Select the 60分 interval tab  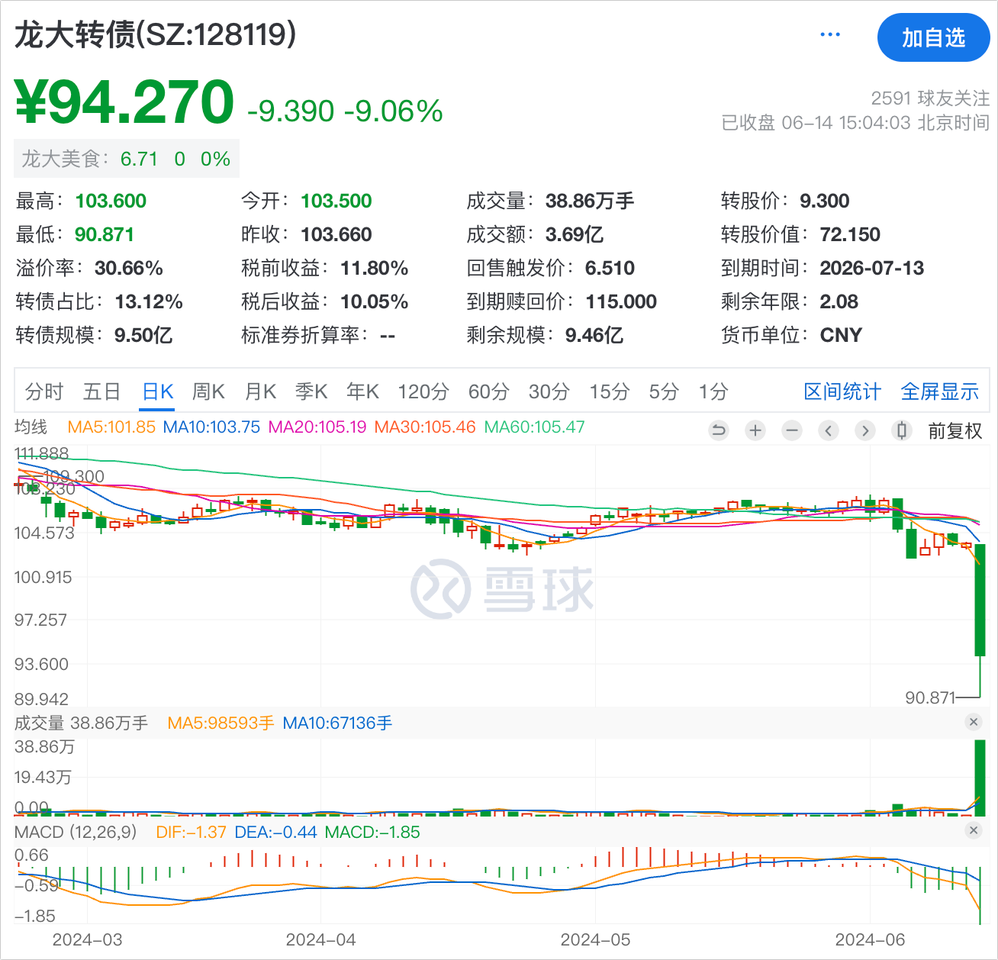click(x=488, y=392)
